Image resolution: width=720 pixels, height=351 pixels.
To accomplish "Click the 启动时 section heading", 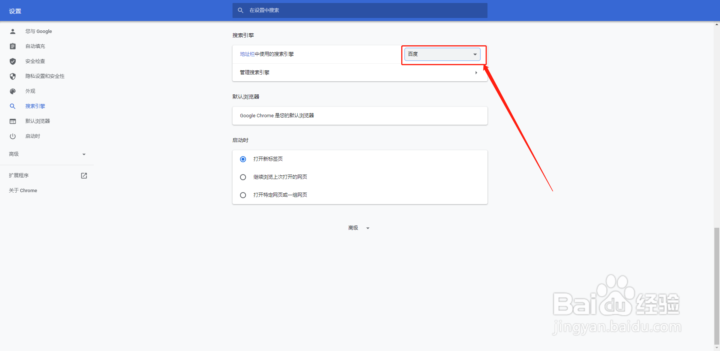I will (x=240, y=140).
